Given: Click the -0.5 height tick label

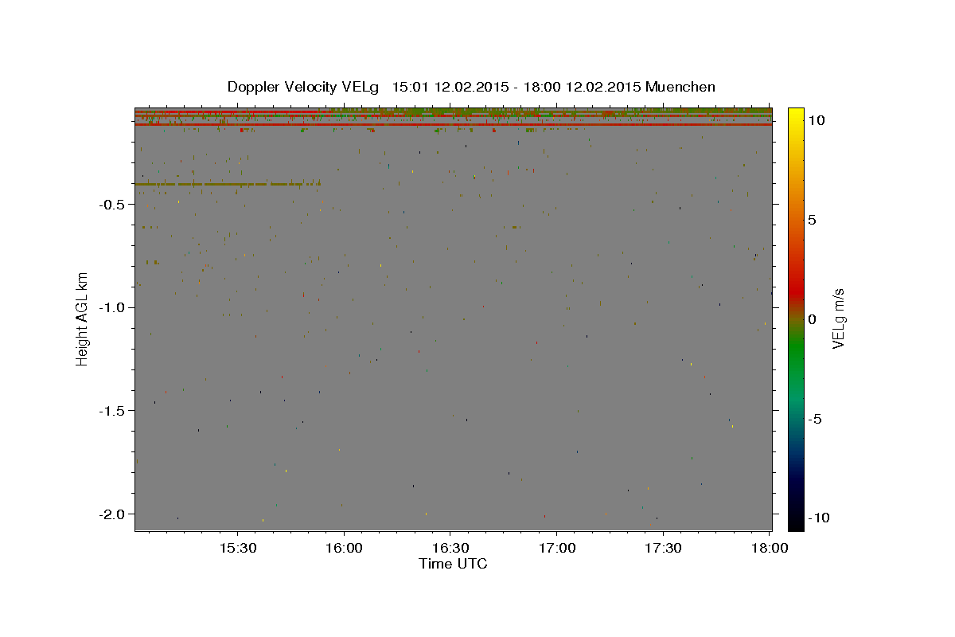Looking at the screenshot, I should tap(111, 204).
